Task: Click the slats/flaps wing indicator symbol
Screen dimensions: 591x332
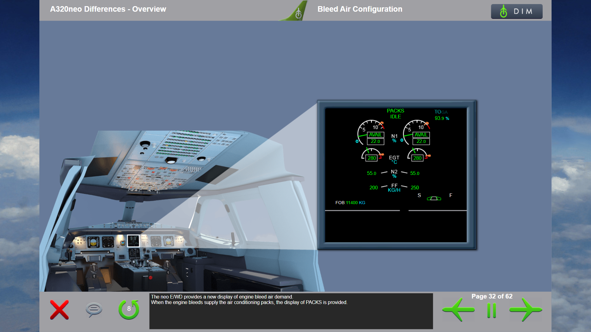Action: [434, 198]
